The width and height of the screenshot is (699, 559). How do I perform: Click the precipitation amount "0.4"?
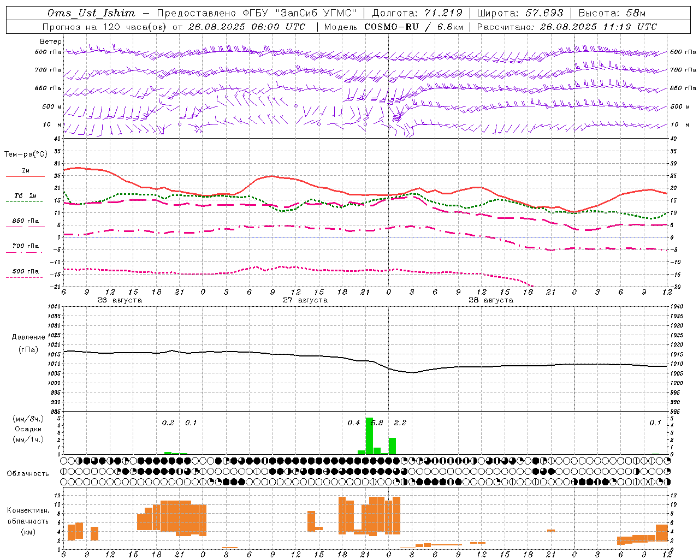coord(354,423)
